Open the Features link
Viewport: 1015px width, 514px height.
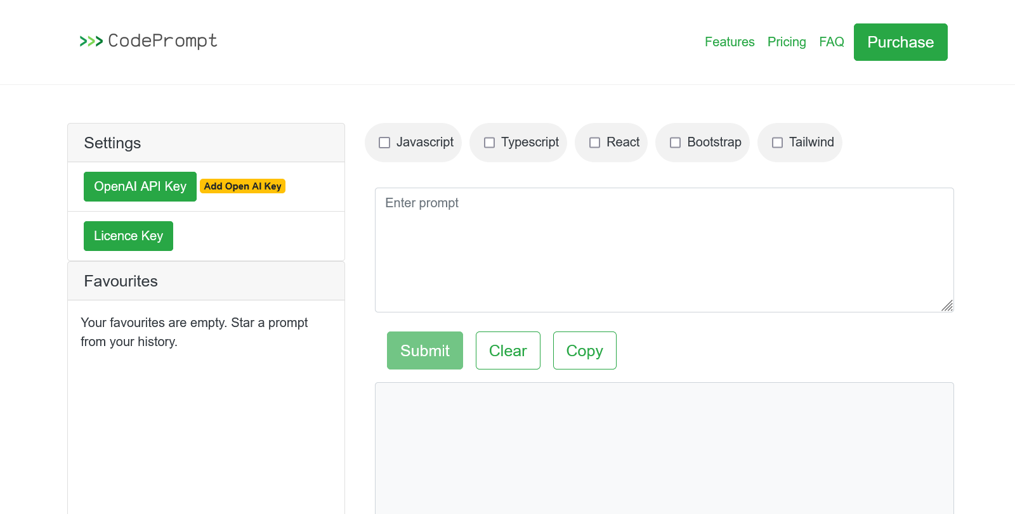tap(730, 42)
